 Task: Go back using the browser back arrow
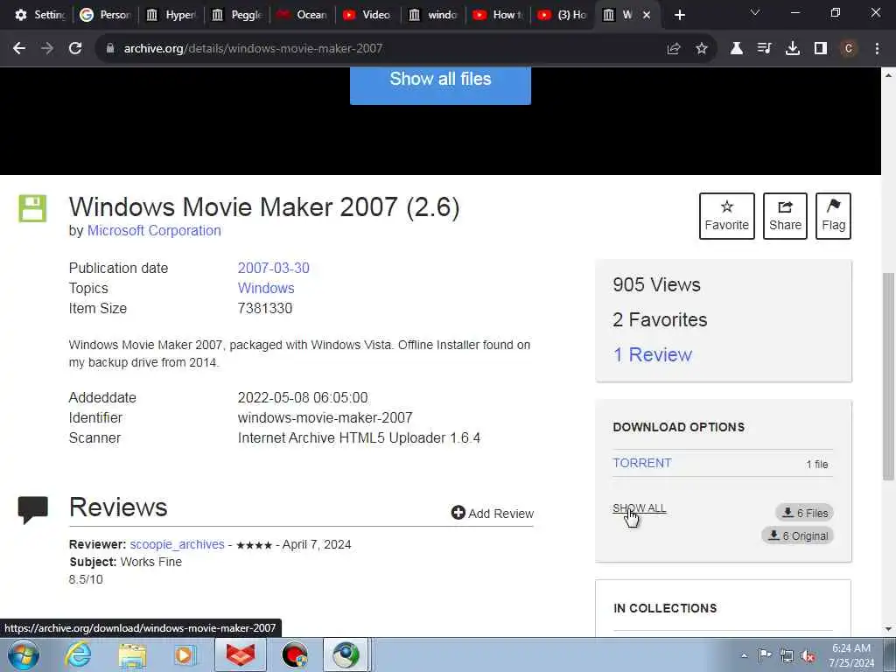tap(19, 49)
